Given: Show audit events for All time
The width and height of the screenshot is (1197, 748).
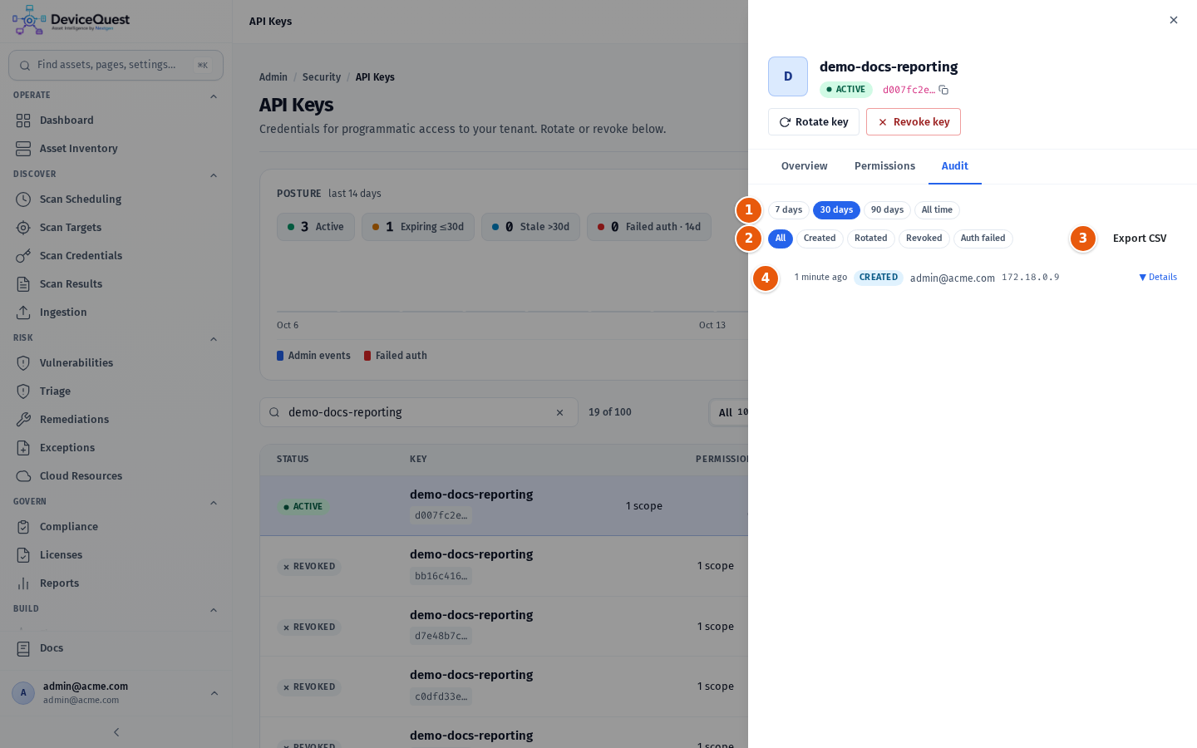Looking at the screenshot, I should click(937, 210).
